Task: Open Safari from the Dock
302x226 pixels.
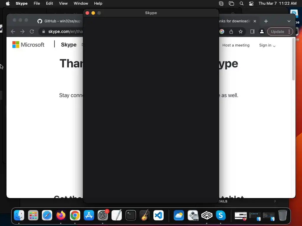Action: point(47,215)
